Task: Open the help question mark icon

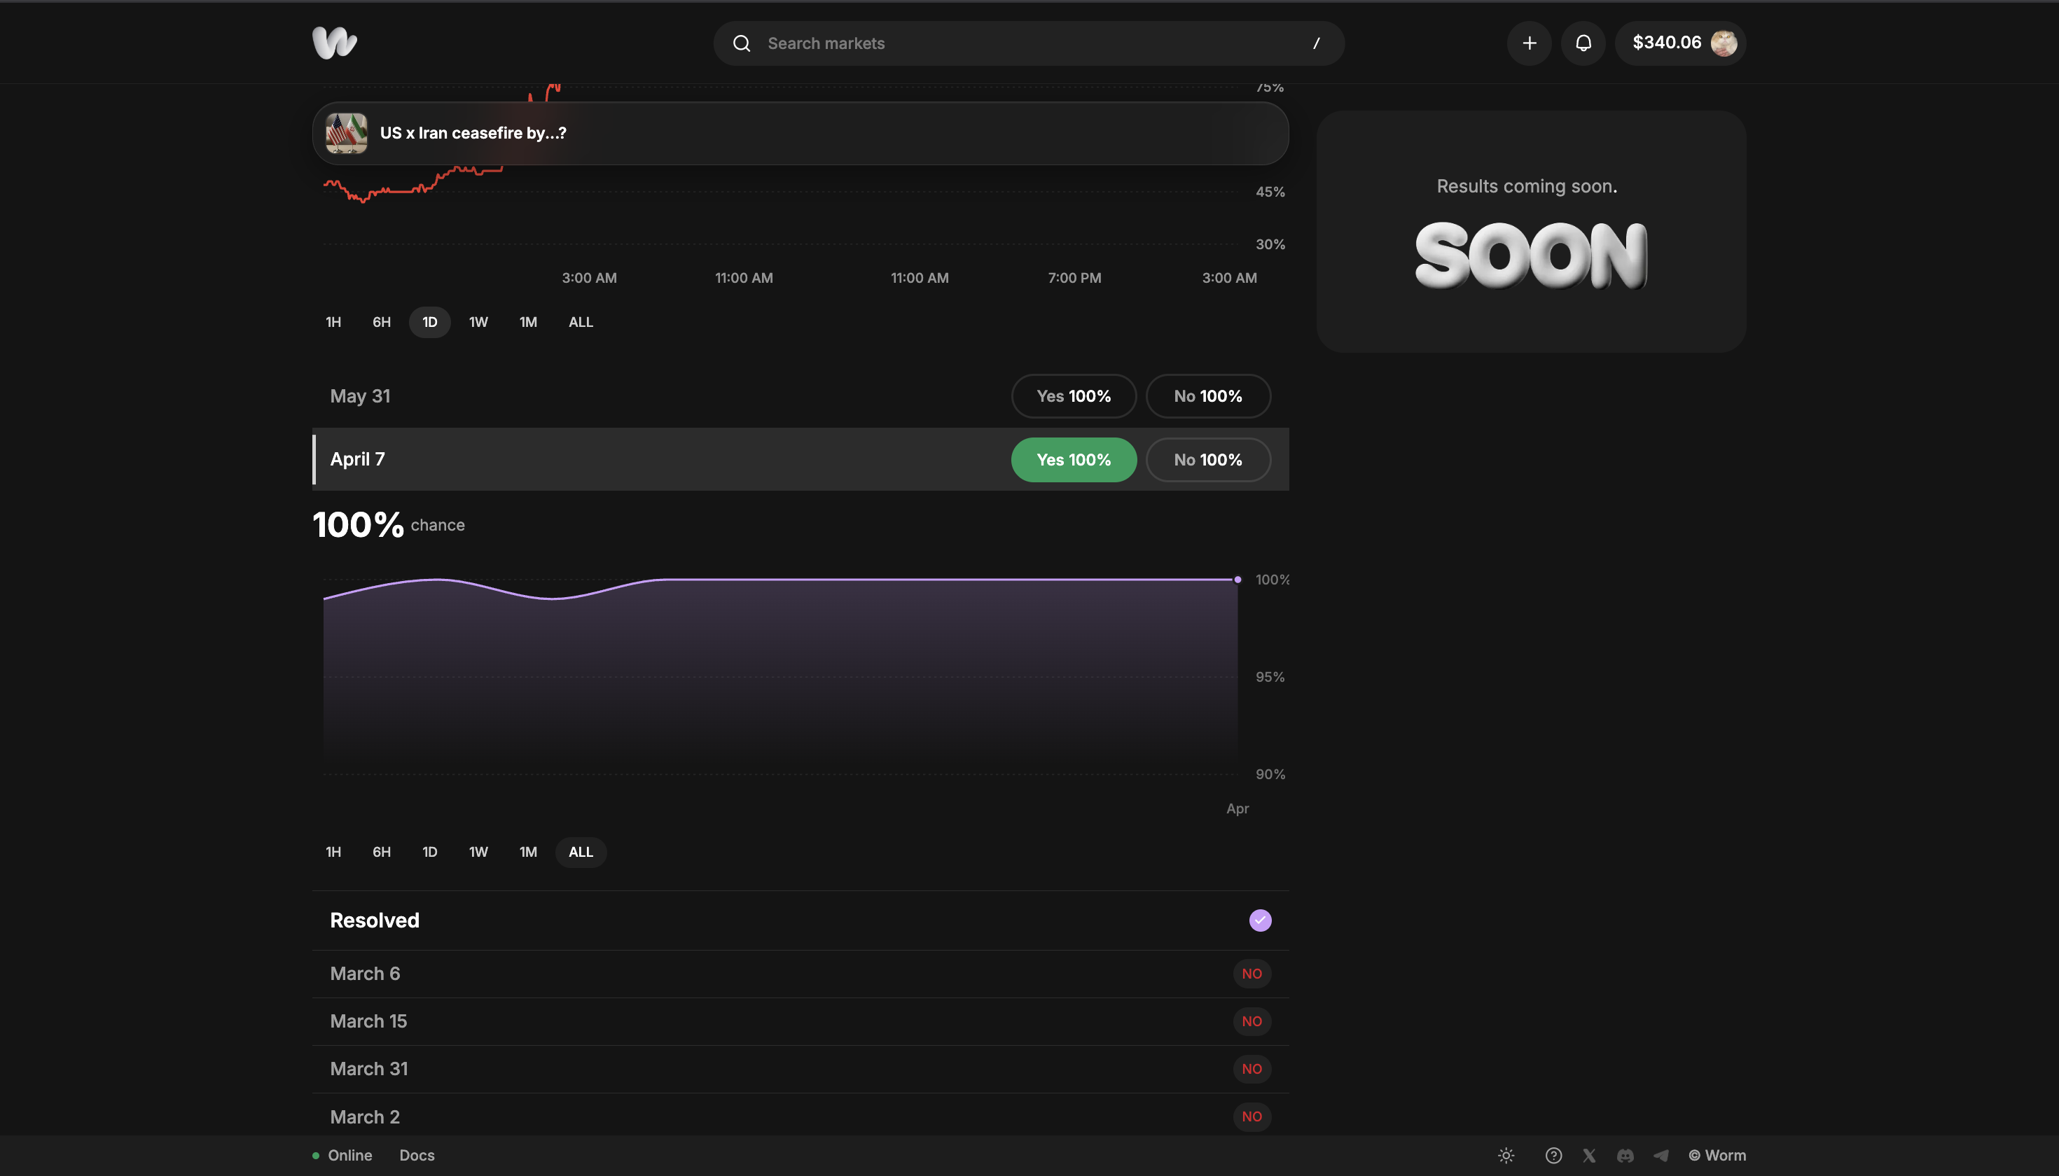Action: point(1553,1155)
